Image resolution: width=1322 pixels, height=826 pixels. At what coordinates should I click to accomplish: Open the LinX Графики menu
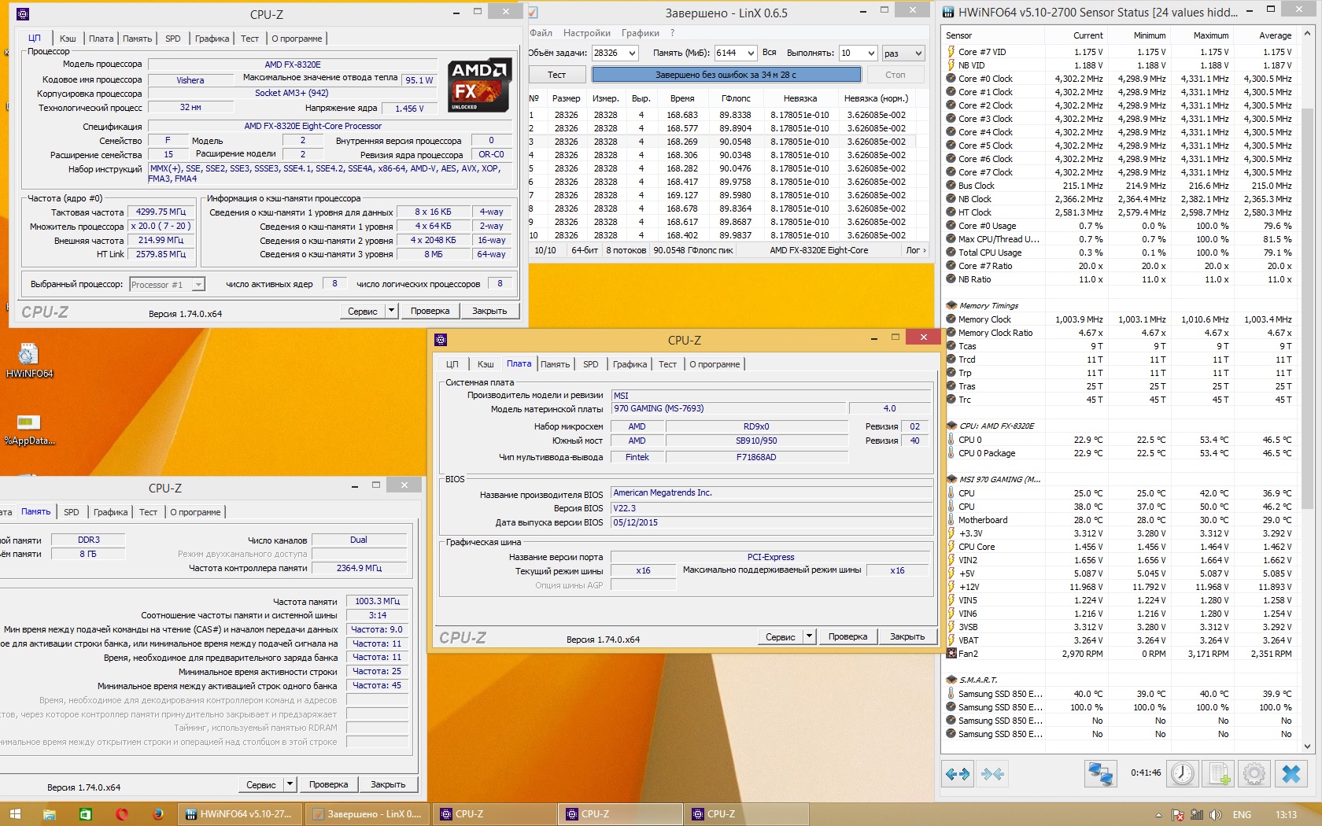[x=641, y=33]
